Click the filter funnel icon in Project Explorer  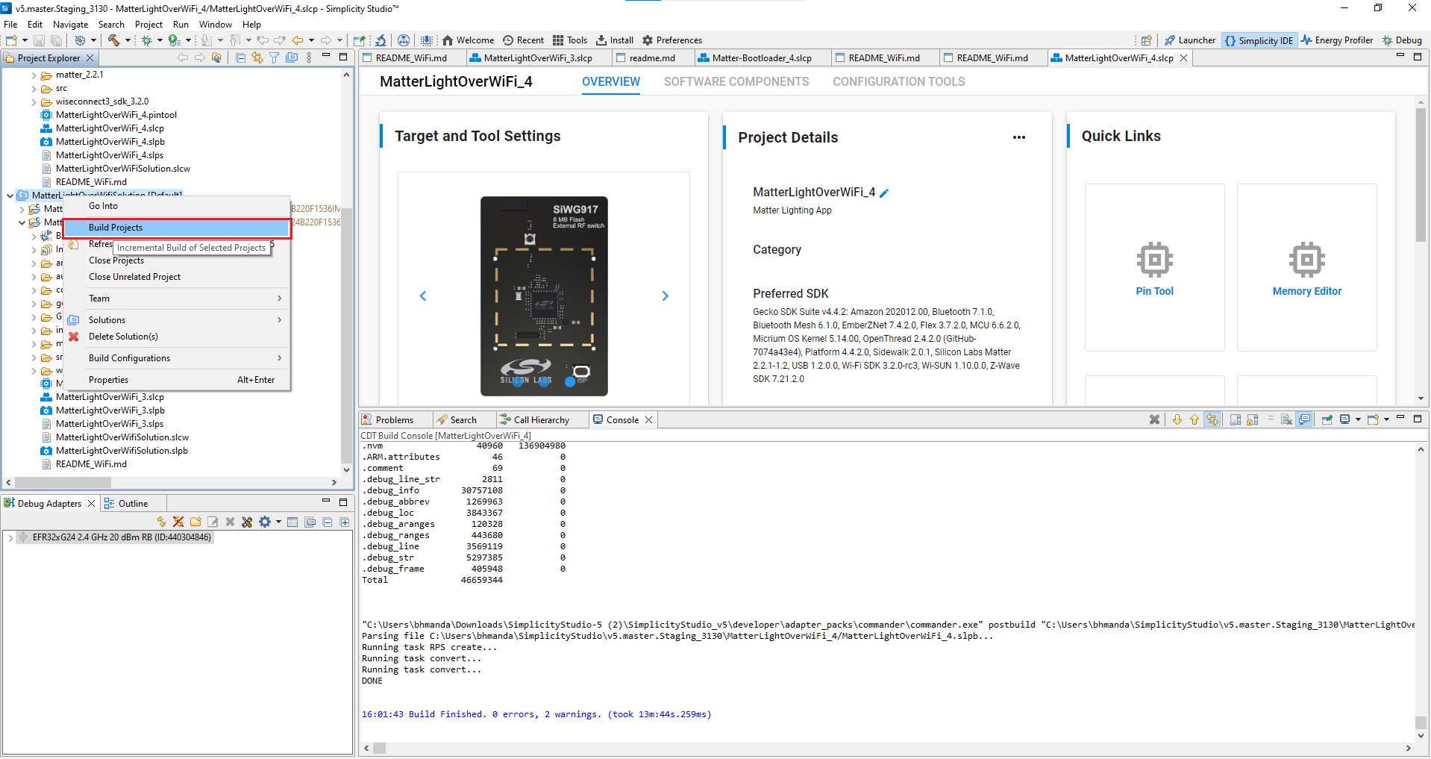pos(275,58)
